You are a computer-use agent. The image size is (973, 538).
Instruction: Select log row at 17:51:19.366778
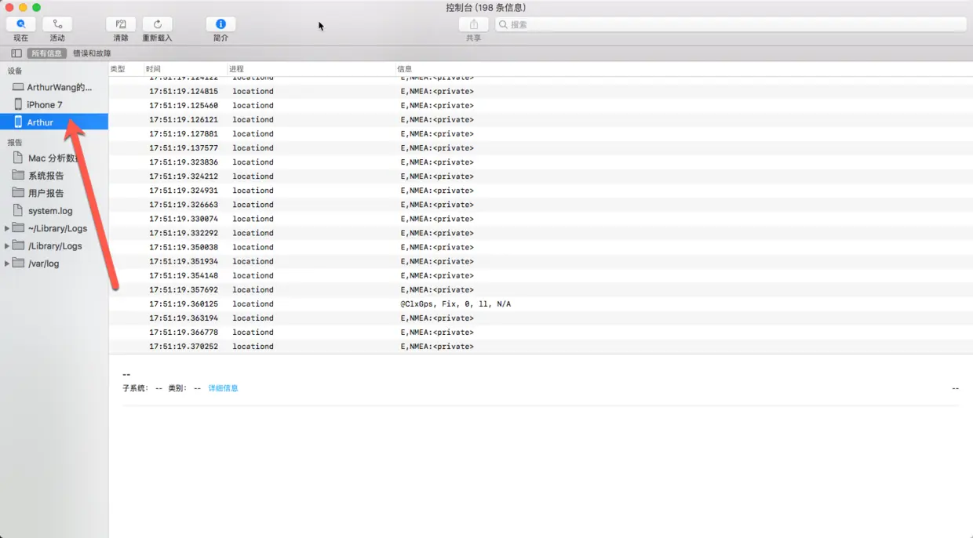pyautogui.click(x=541, y=332)
